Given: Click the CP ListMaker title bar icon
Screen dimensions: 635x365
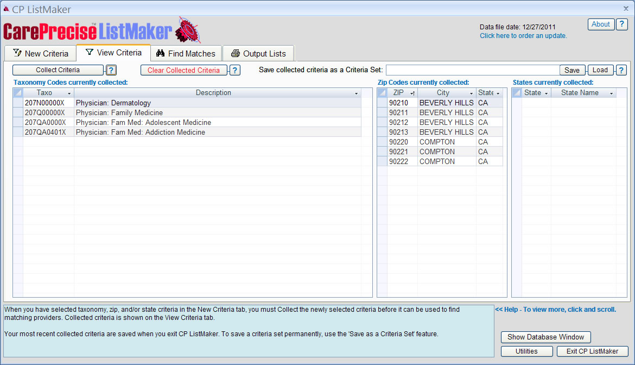Looking at the screenshot, I should coord(6,9).
